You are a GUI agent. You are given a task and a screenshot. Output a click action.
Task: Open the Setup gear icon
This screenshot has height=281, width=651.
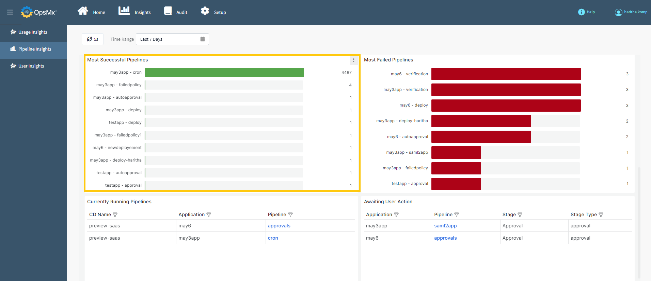pyautogui.click(x=205, y=11)
